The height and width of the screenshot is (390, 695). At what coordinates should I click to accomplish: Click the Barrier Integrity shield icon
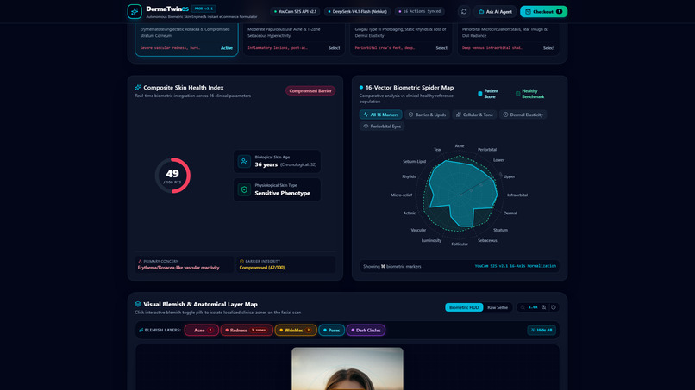click(241, 261)
